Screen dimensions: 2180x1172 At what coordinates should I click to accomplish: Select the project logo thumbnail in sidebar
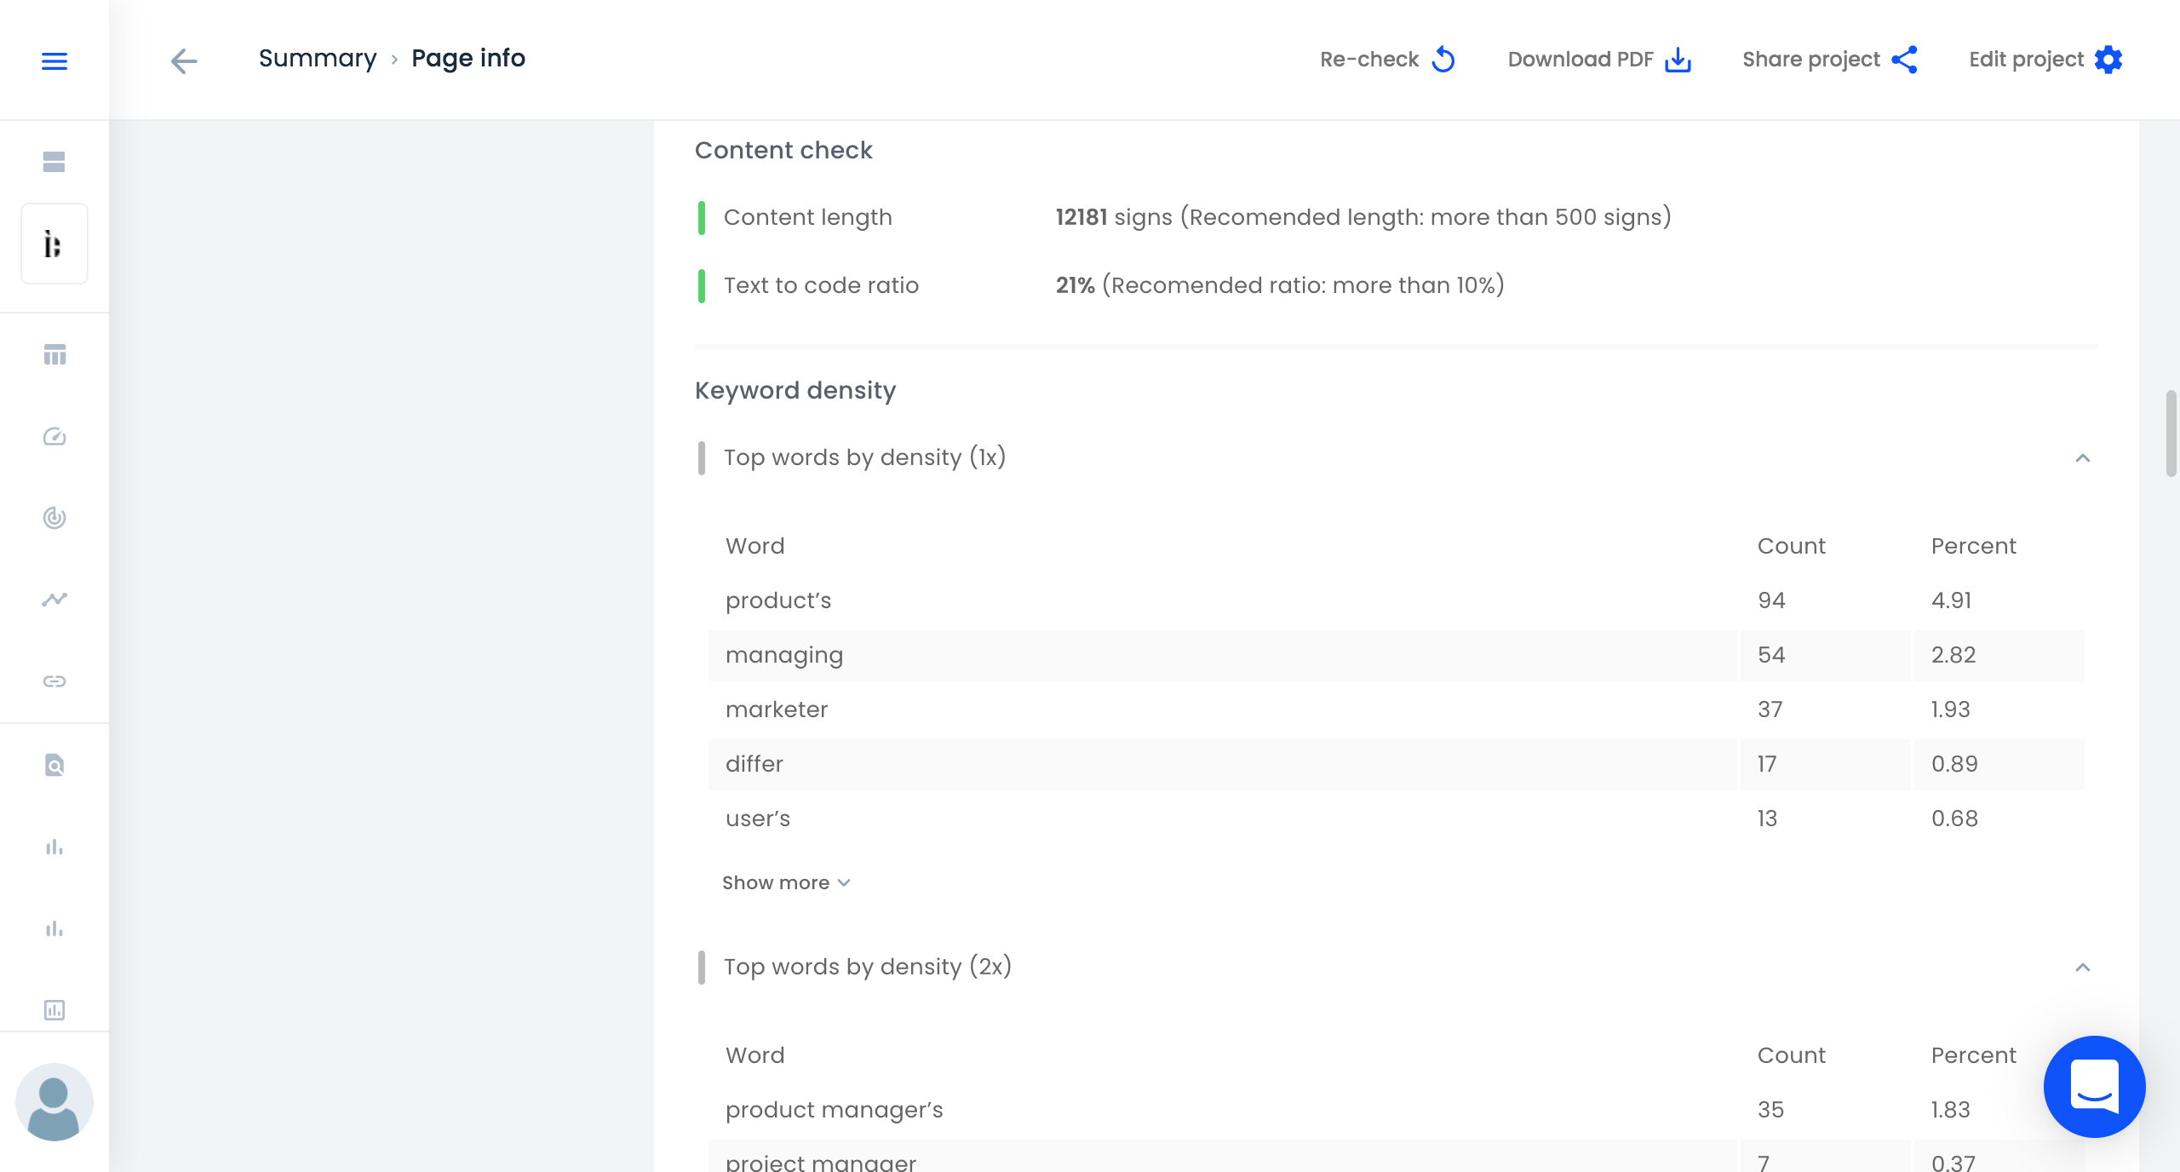tap(54, 244)
